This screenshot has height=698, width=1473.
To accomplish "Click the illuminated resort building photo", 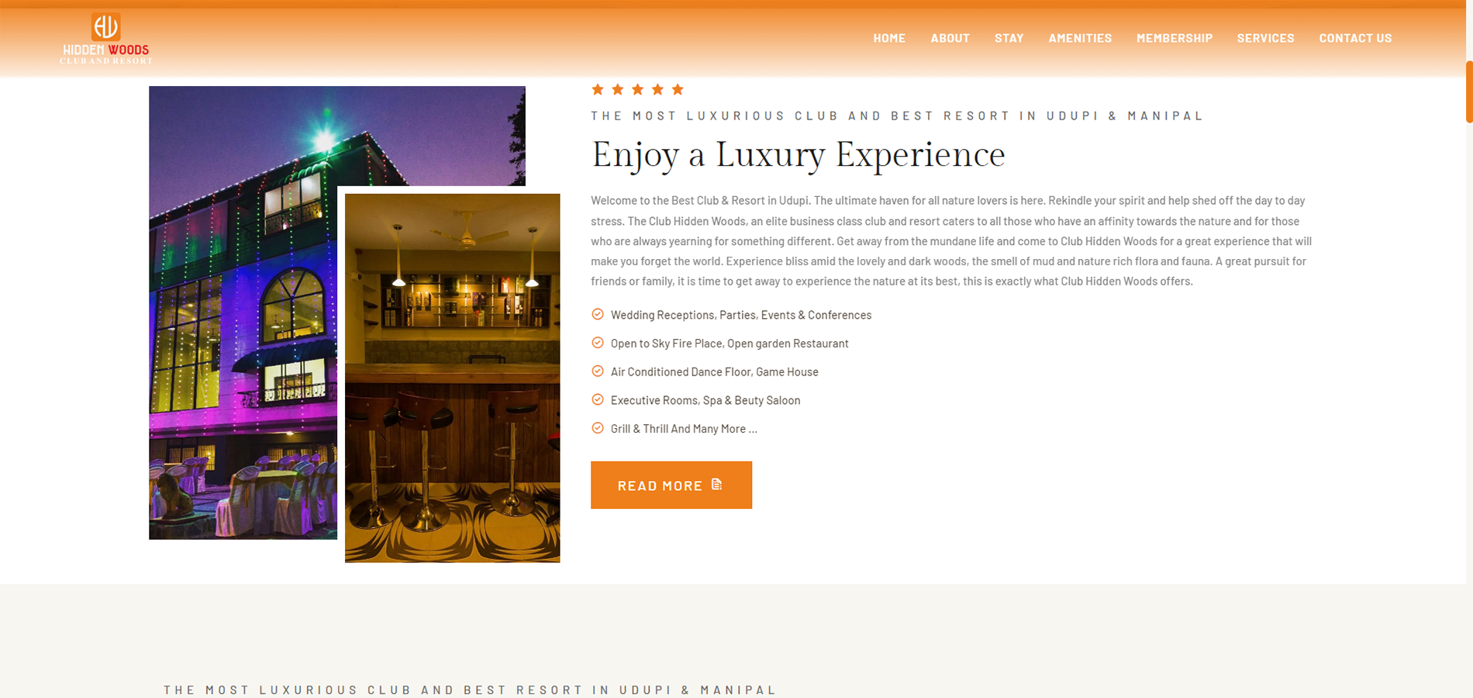I will (x=243, y=313).
